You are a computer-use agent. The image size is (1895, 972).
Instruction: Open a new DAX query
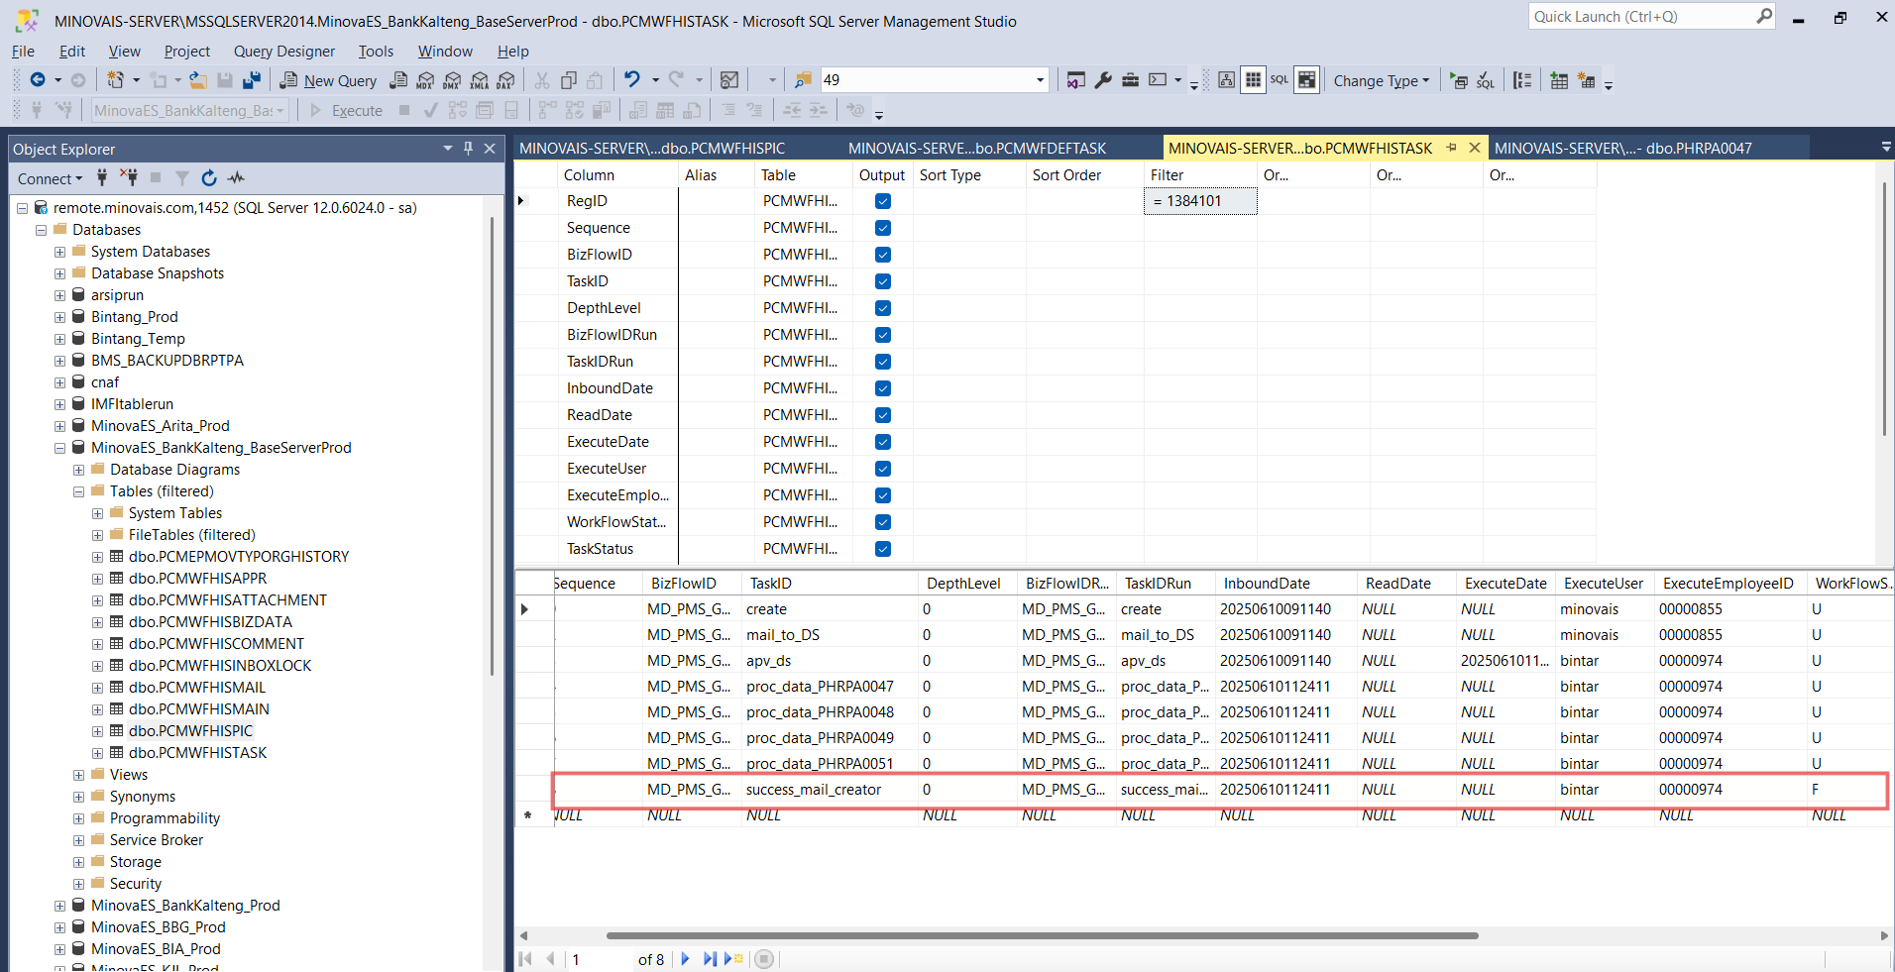pyautogui.click(x=506, y=80)
